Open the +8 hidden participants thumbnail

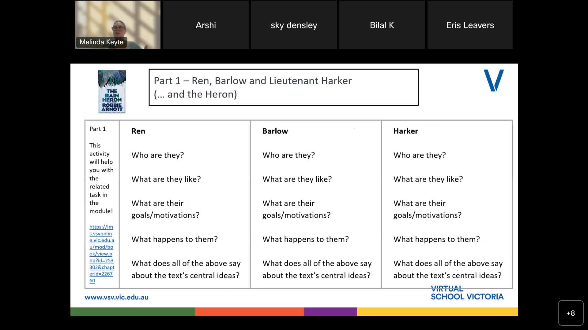click(x=571, y=313)
